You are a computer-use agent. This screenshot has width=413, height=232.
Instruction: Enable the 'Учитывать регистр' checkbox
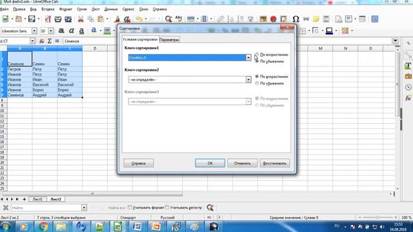[167, 208]
